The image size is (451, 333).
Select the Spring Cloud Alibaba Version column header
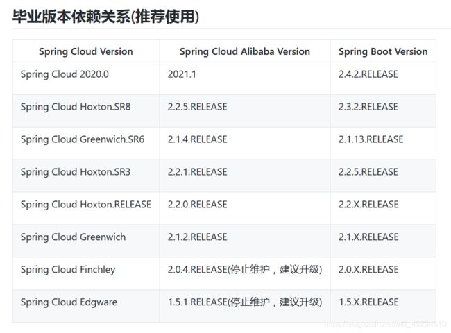(x=245, y=51)
